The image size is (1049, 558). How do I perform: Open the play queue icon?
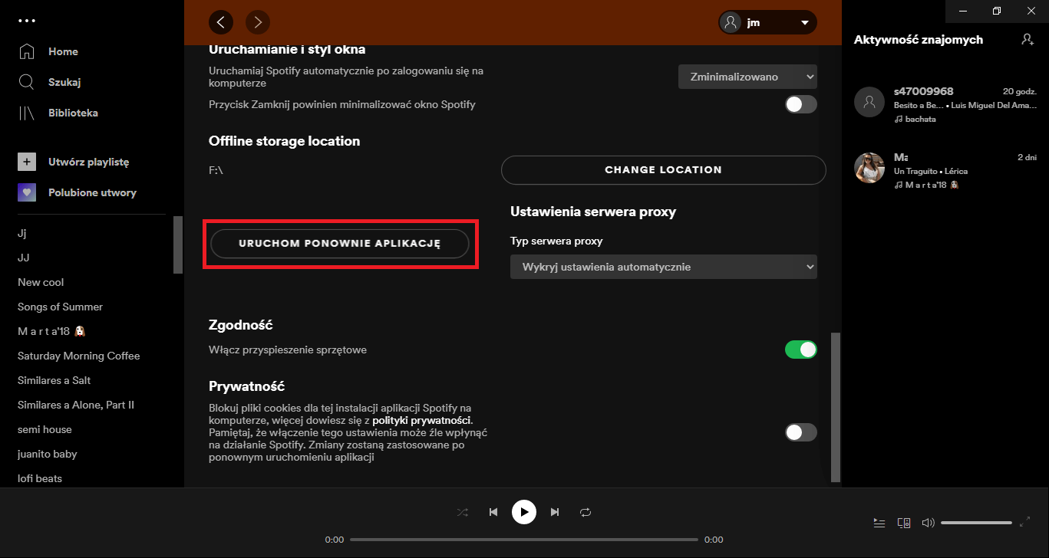[879, 523]
